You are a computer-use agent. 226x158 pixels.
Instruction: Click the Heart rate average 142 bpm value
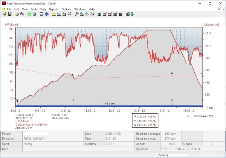tap(171, 134)
